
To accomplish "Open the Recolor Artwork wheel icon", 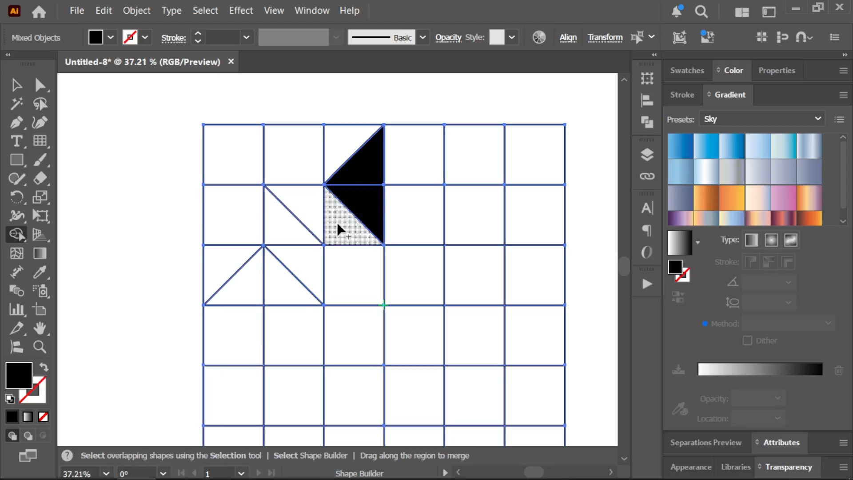I will coord(539,37).
